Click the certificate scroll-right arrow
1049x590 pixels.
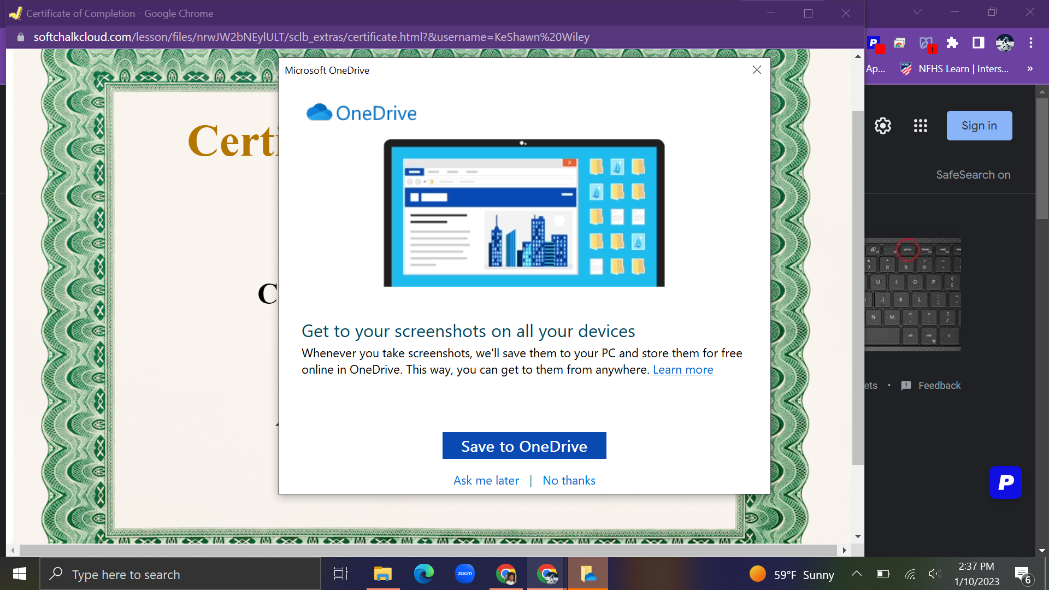click(x=845, y=550)
